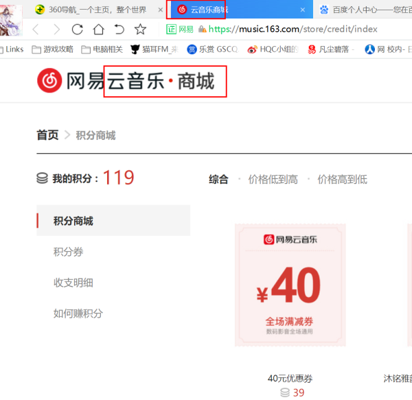Click 首页 in the breadcrumb
The width and height of the screenshot is (412, 400).
point(47,135)
